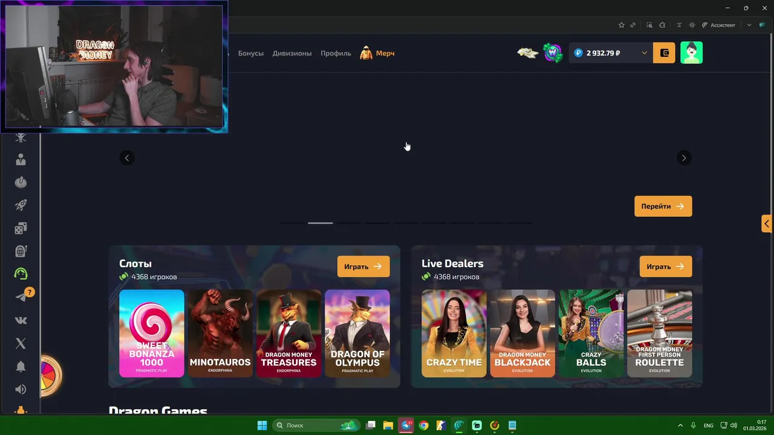Copy page link icon in browser toolbar
The image size is (774, 435).
point(633,25)
